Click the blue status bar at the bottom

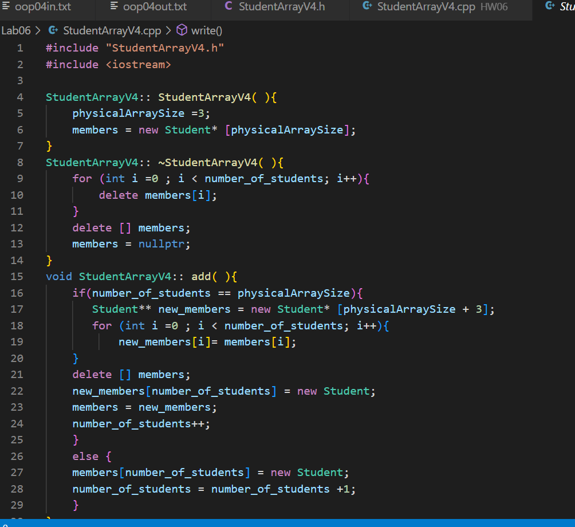click(286, 523)
